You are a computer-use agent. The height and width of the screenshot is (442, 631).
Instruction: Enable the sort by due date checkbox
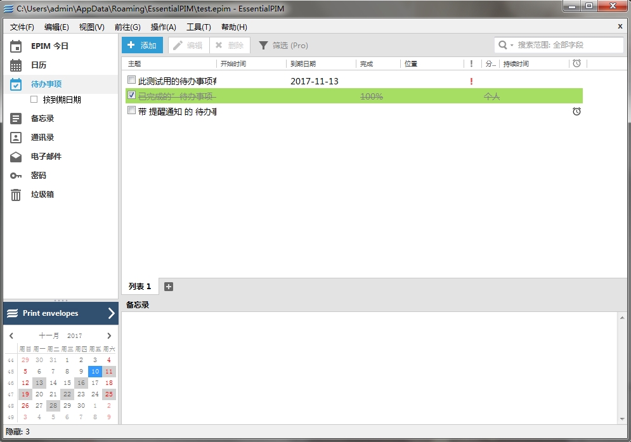tap(34, 100)
